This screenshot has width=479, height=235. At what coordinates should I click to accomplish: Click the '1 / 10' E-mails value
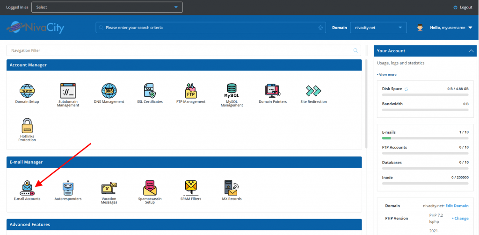(x=464, y=132)
